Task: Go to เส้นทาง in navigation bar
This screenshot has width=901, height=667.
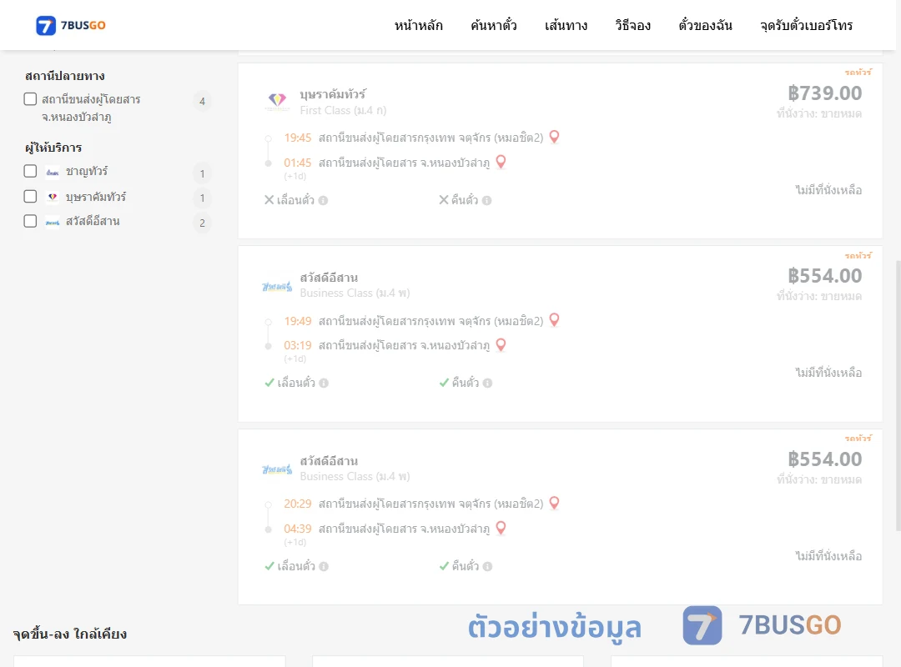Action: click(566, 25)
